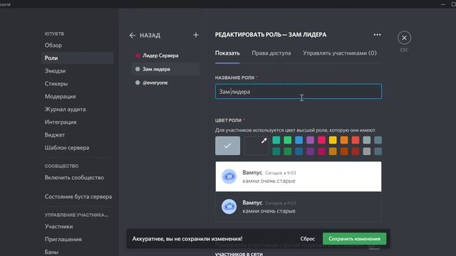Click the Сброс button
Screen dimensions: 456x256
coord(307,239)
